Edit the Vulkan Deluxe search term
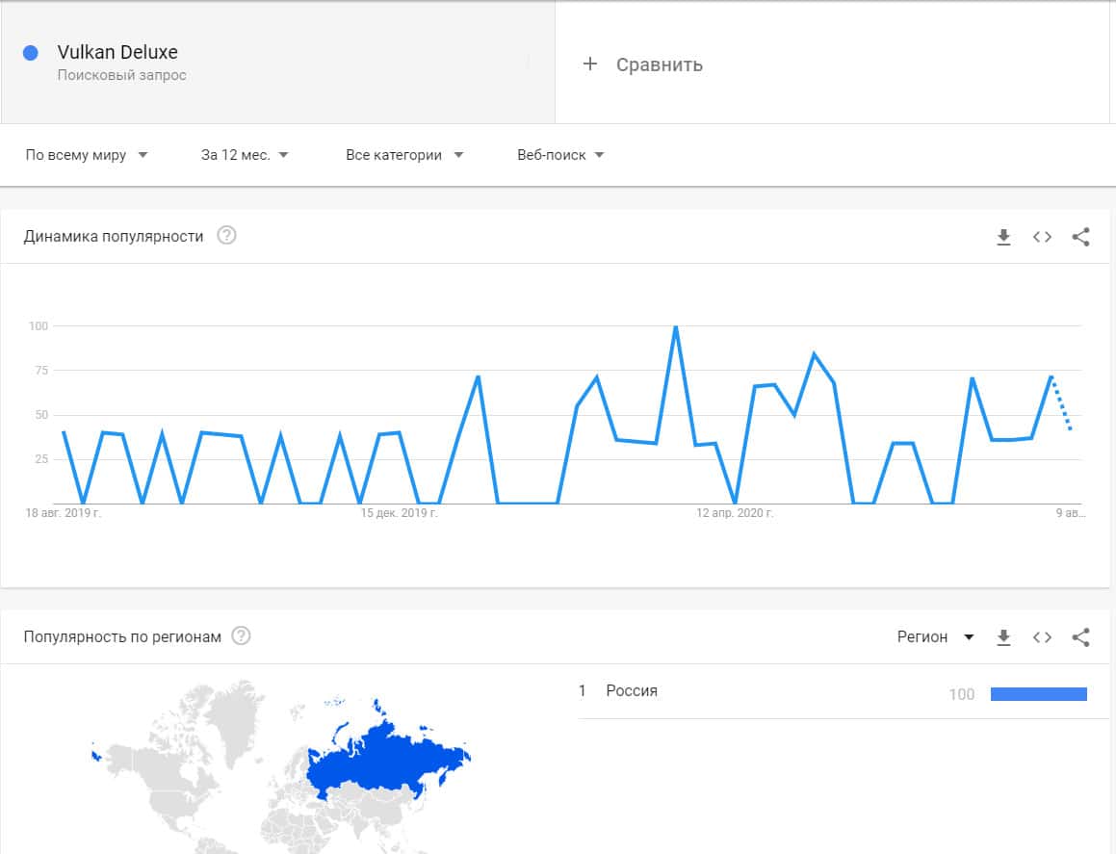Viewport: 1116px width, 854px height. click(117, 53)
